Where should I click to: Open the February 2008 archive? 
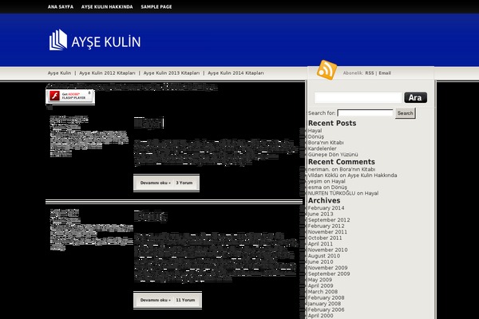pyautogui.click(x=326, y=297)
